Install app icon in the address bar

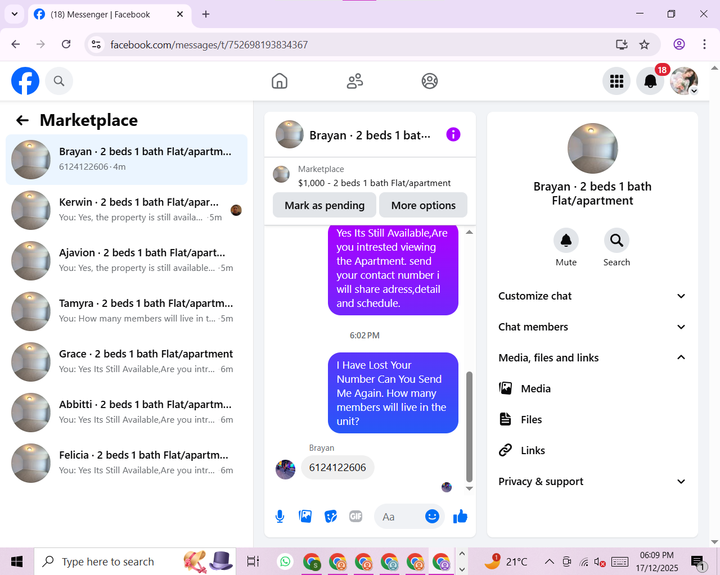click(x=622, y=44)
